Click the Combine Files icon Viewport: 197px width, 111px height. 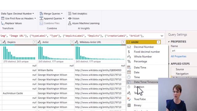(x=41, y=23)
